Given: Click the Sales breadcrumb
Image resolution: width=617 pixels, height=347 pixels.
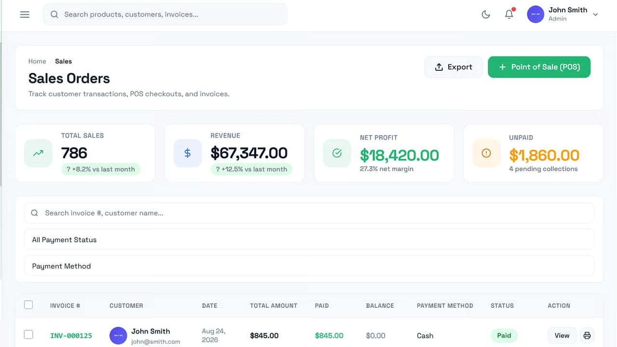Looking at the screenshot, I should click(63, 61).
